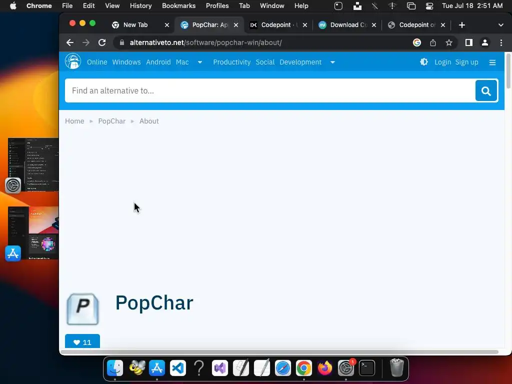Click the browser forward arrow
The height and width of the screenshot is (384, 512).
[x=86, y=43]
